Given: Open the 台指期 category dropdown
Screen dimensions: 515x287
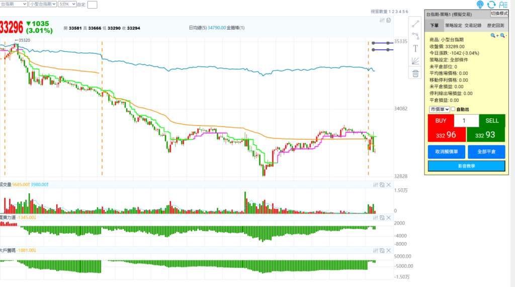Looking at the screenshot, I should pyautogui.click(x=14, y=4).
